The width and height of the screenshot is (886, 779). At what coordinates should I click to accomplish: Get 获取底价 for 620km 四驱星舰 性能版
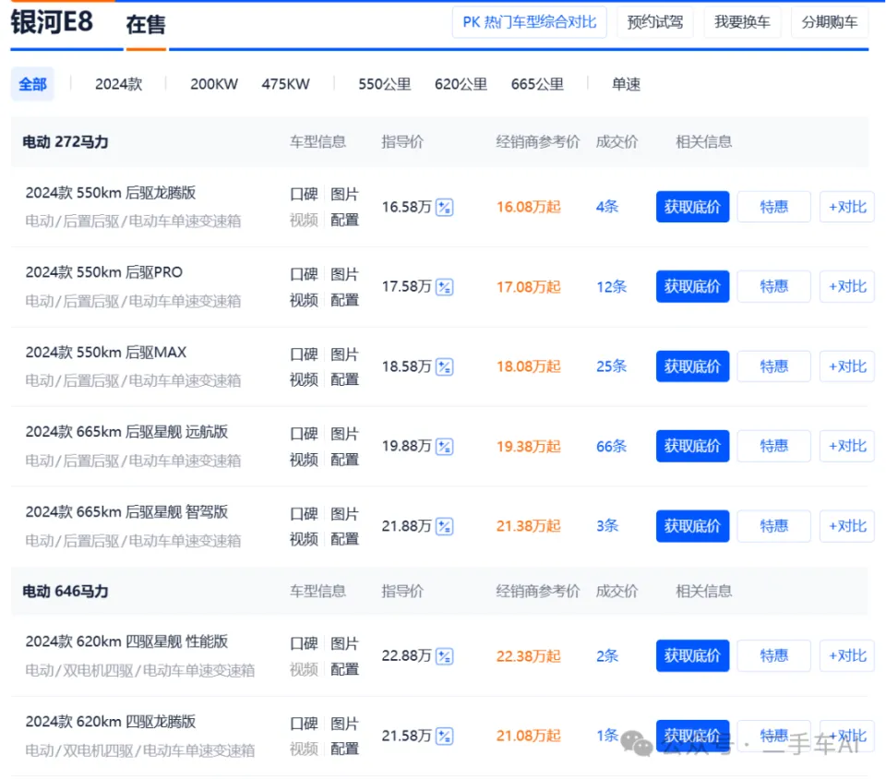(x=692, y=656)
